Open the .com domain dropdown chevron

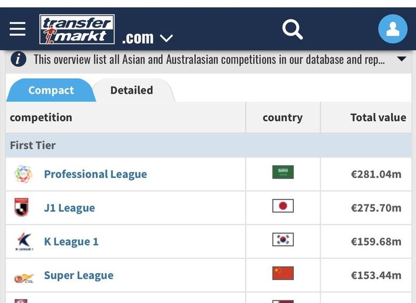(166, 38)
